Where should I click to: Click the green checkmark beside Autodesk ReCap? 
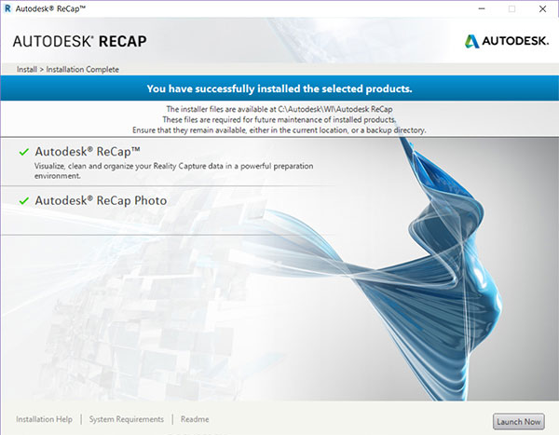pos(24,152)
